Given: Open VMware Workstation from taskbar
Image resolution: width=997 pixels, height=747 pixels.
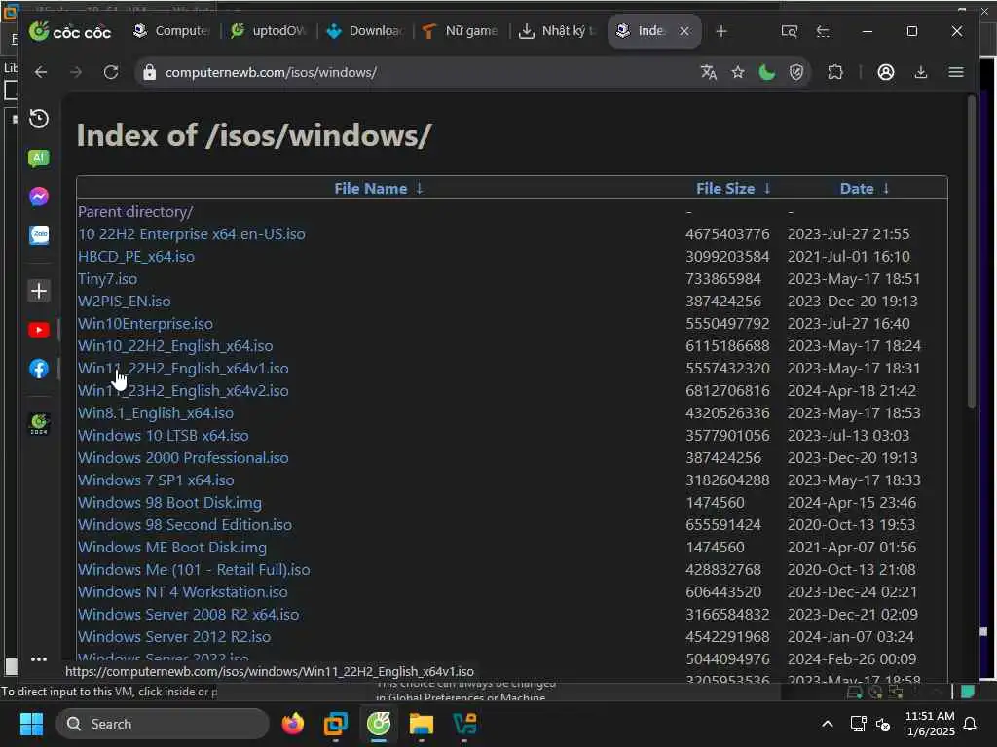Looking at the screenshot, I should 335,724.
